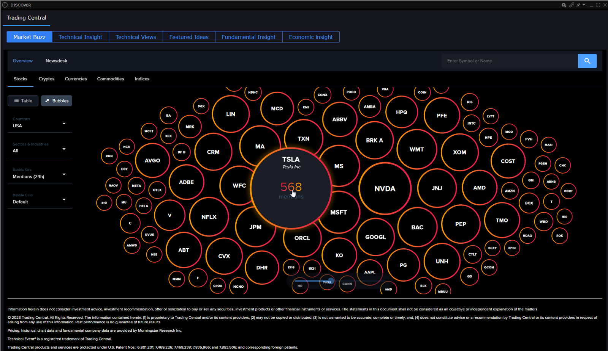The image size is (608, 351).
Task: Switch view to Table mode
Action: tap(23, 101)
